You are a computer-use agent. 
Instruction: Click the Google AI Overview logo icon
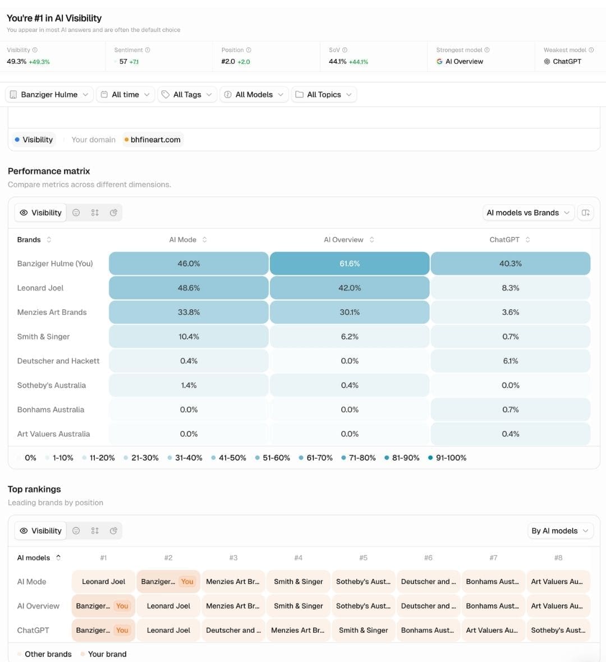[x=439, y=61]
